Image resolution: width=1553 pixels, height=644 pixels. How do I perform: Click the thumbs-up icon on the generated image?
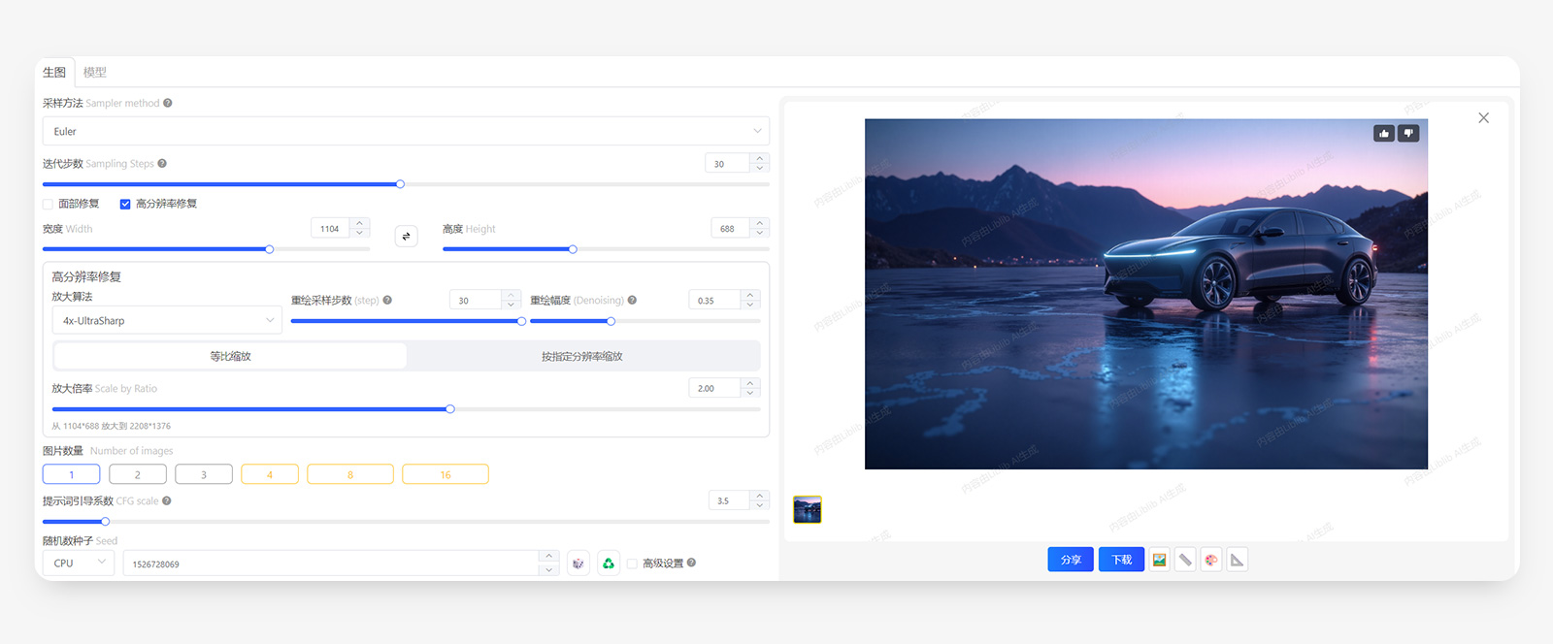(1384, 133)
